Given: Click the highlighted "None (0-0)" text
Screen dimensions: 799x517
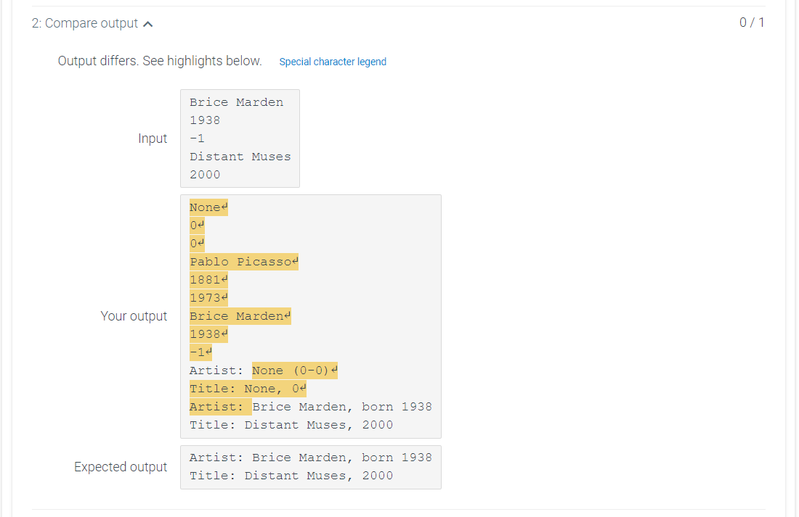Looking at the screenshot, I should [x=291, y=370].
